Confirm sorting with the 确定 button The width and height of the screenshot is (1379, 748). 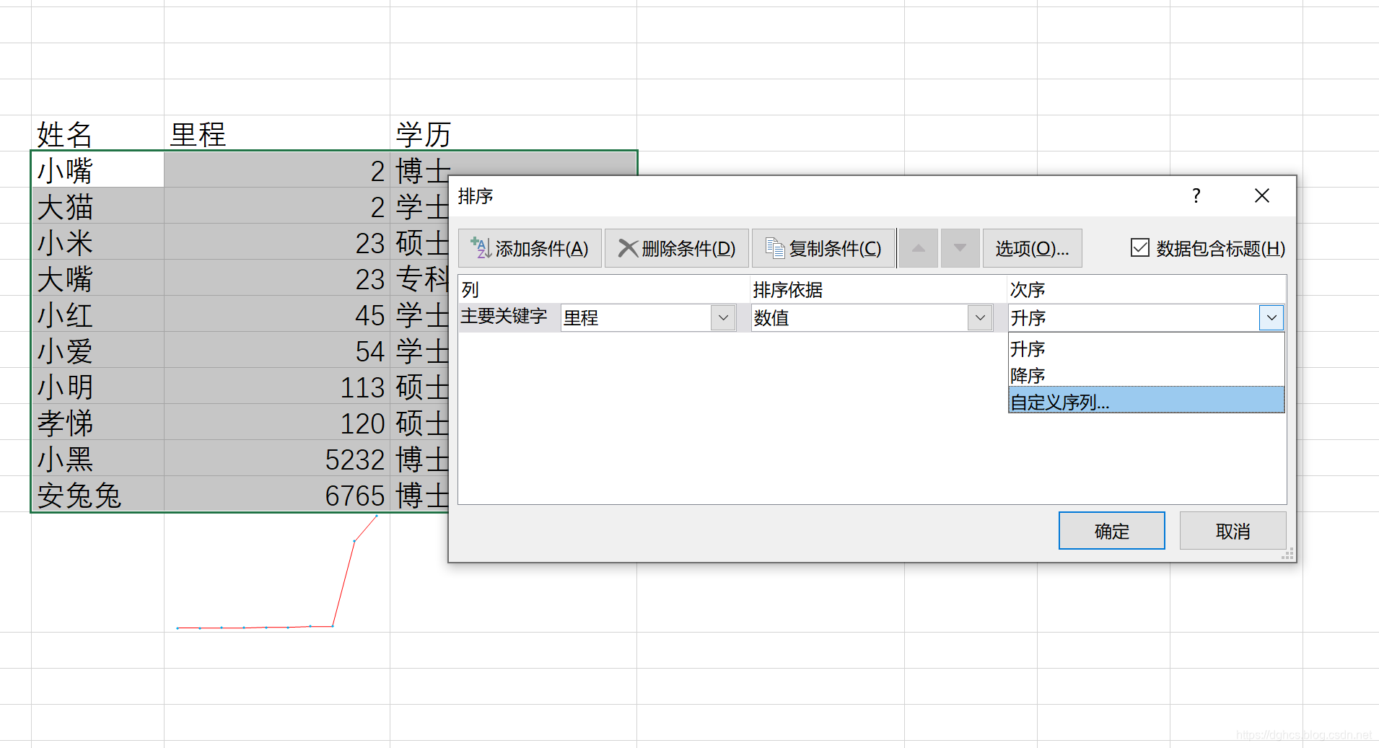1111,531
